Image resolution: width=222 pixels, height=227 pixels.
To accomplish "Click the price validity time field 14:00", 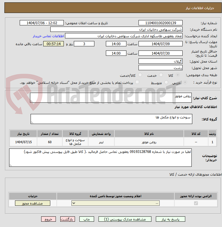I will pos(116,53).
